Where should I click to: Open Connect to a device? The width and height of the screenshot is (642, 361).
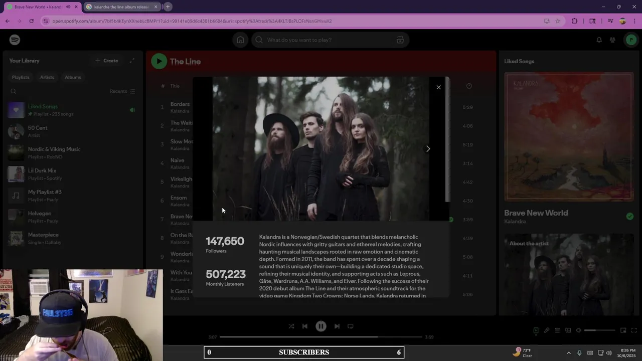pyautogui.click(x=568, y=330)
